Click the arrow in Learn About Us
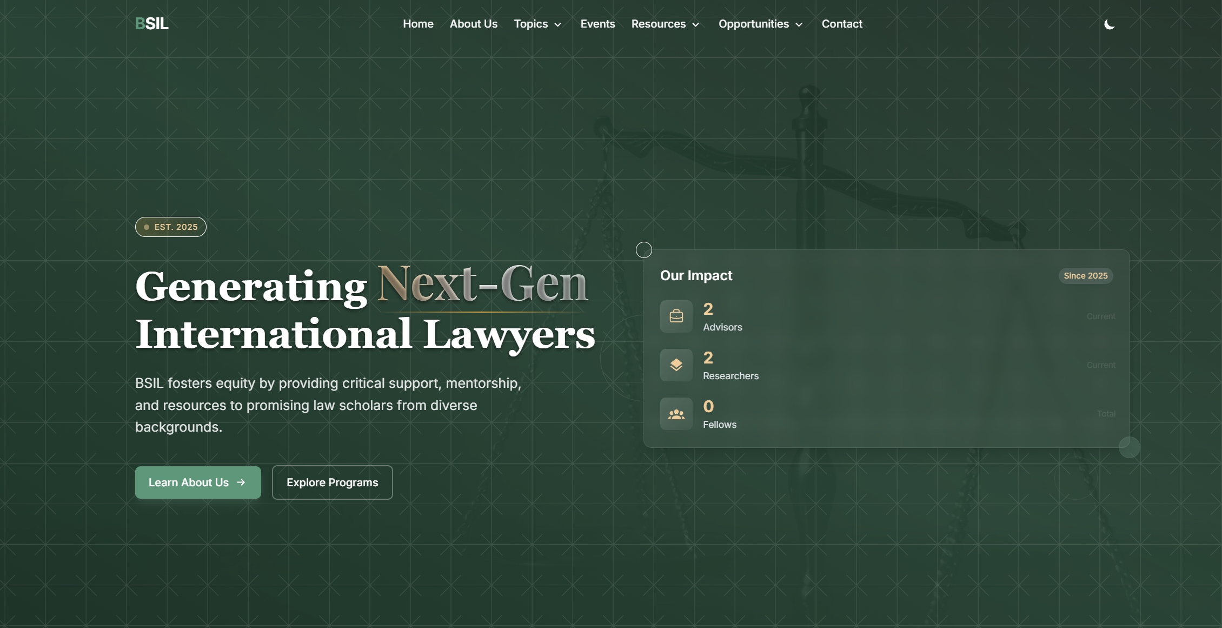This screenshot has height=628, width=1222. pyautogui.click(x=241, y=482)
